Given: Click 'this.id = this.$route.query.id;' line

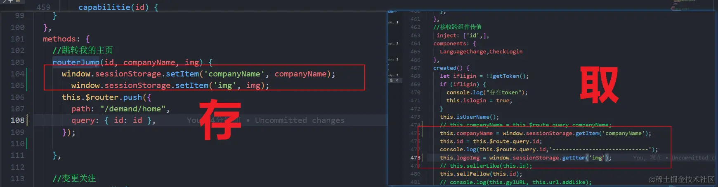Looking at the screenshot, I should point(491,141).
